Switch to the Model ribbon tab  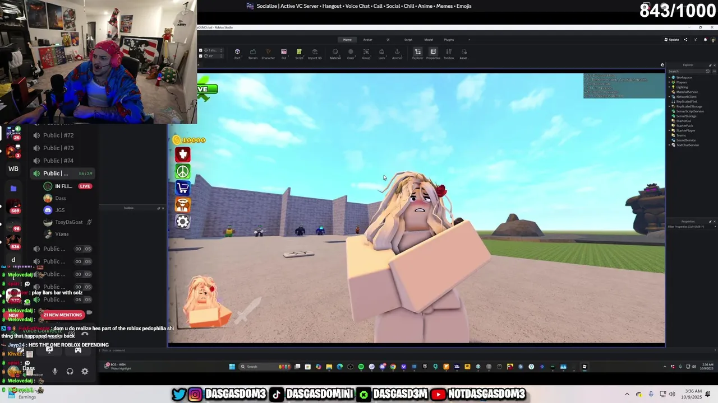(429, 40)
